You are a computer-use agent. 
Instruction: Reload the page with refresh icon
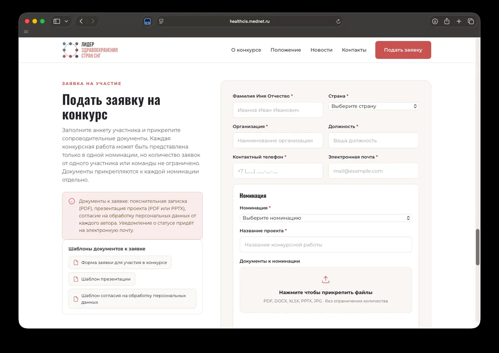[338, 21]
